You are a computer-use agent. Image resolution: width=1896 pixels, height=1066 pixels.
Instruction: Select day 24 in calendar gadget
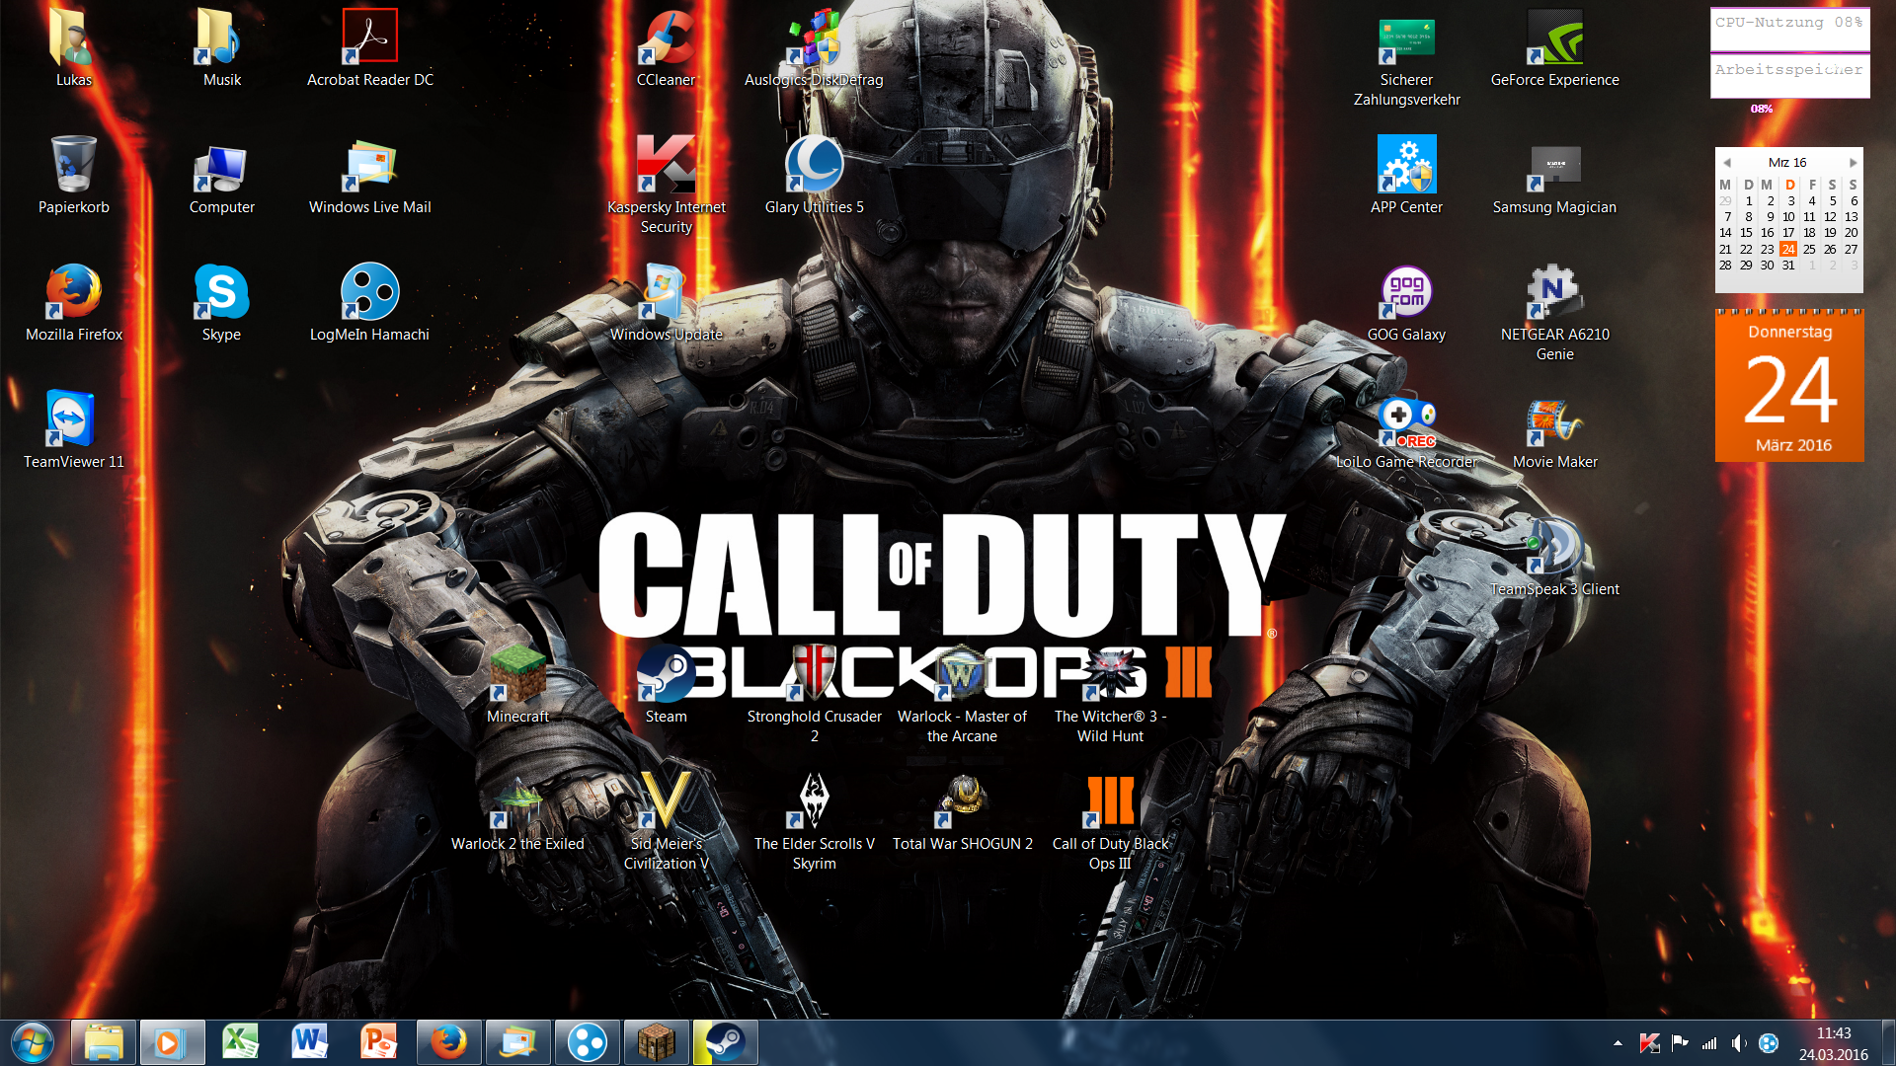click(1788, 249)
